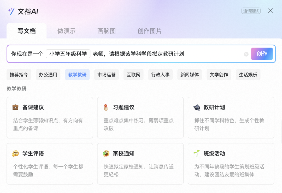Click the dark creature icon on 教研计划
282x193 pixels.
pyautogui.click(x=197, y=107)
